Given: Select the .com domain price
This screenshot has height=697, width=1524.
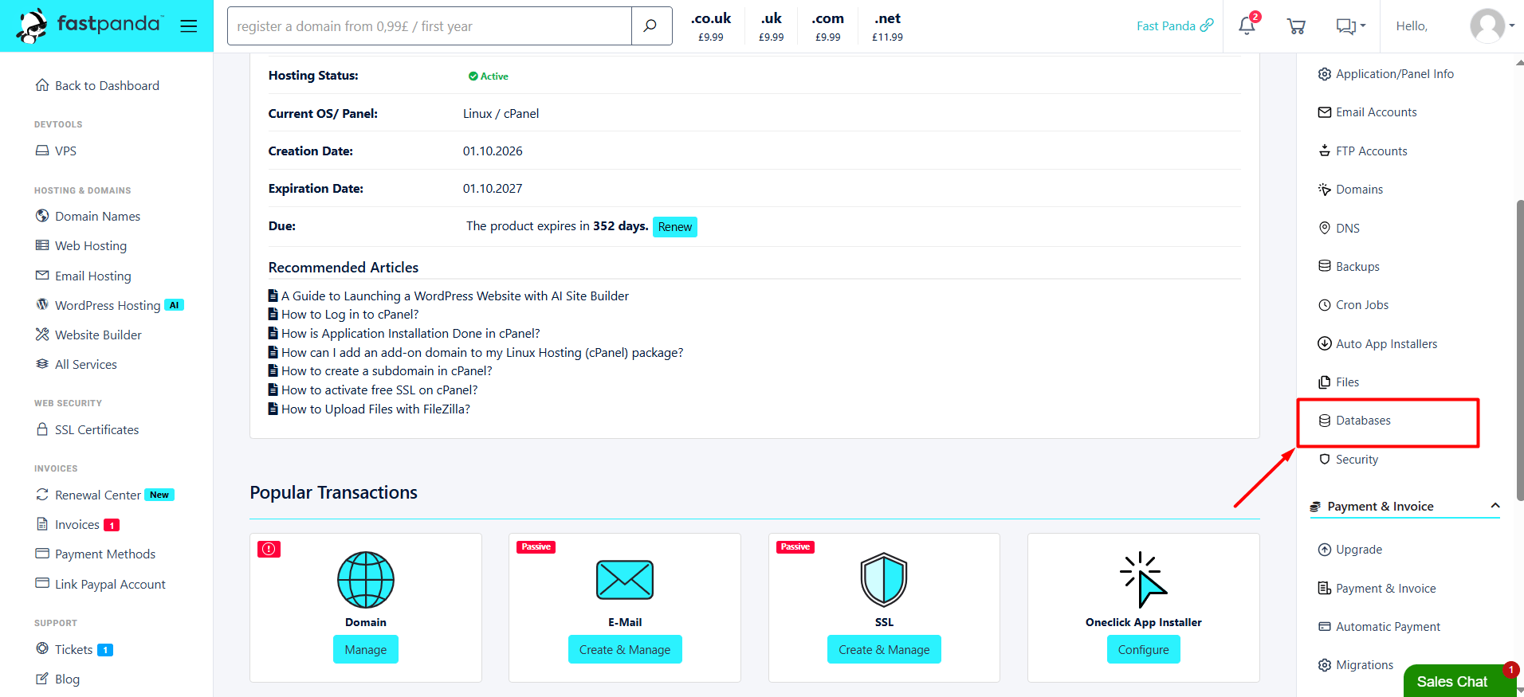Looking at the screenshot, I should [x=827, y=26].
